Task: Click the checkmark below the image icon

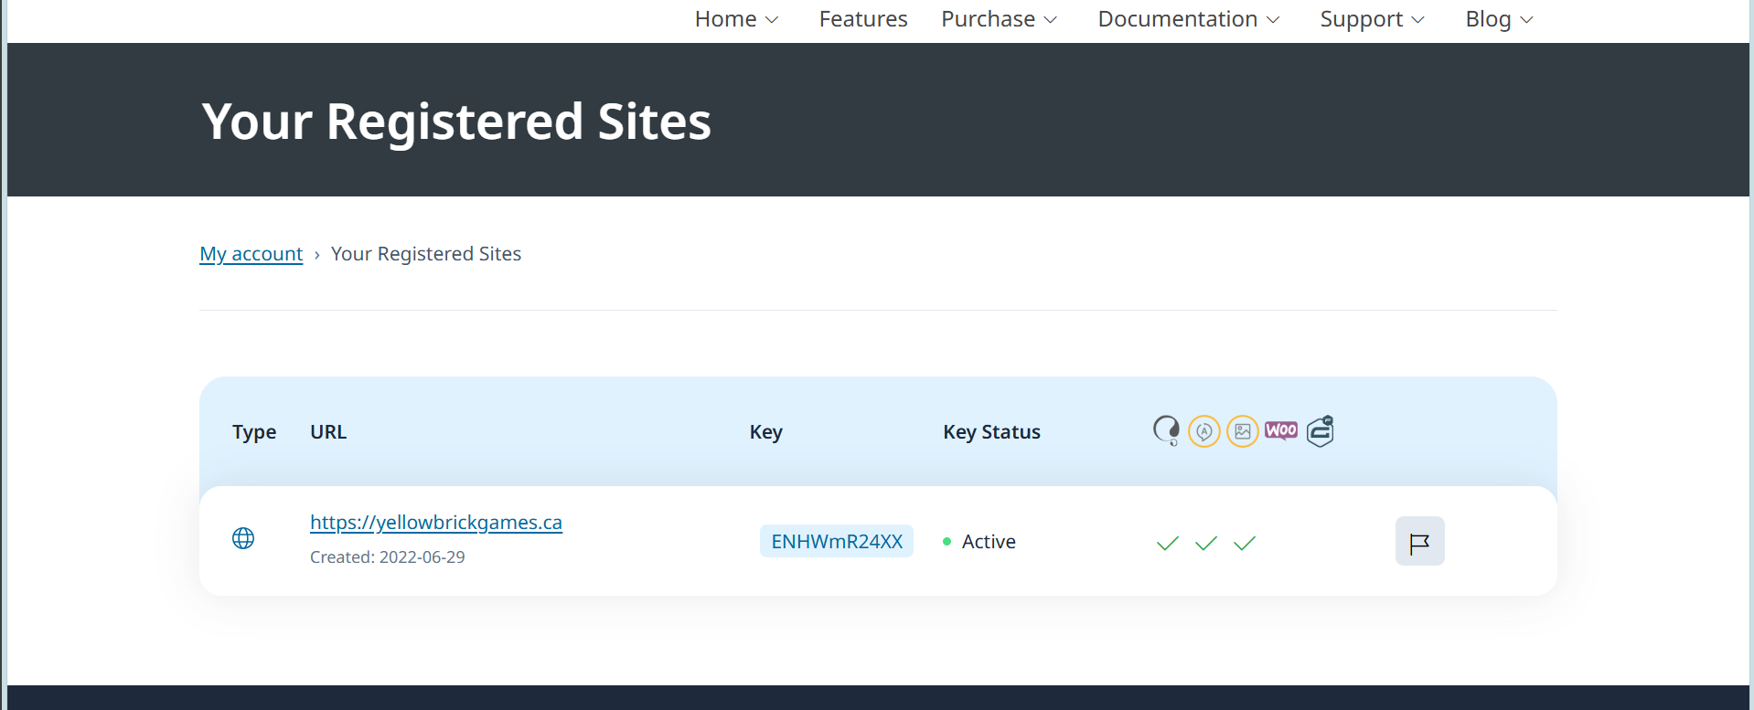Action: click(x=1245, y=544)
